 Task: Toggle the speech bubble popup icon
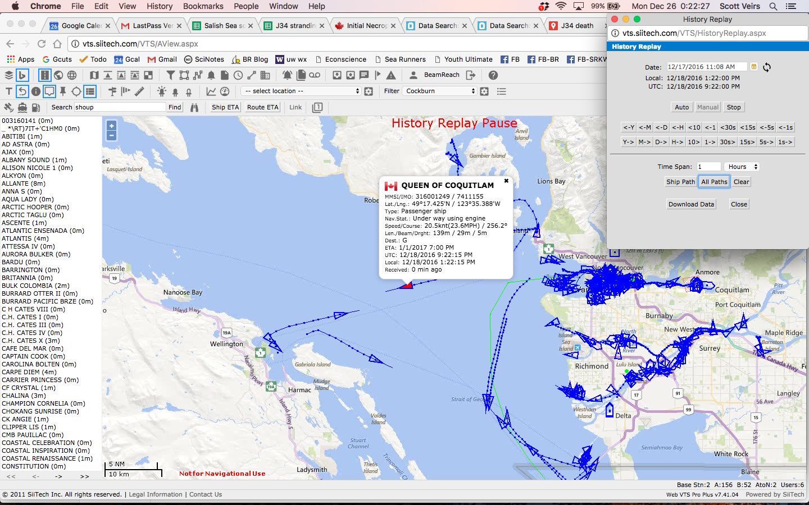click(49, 91)
